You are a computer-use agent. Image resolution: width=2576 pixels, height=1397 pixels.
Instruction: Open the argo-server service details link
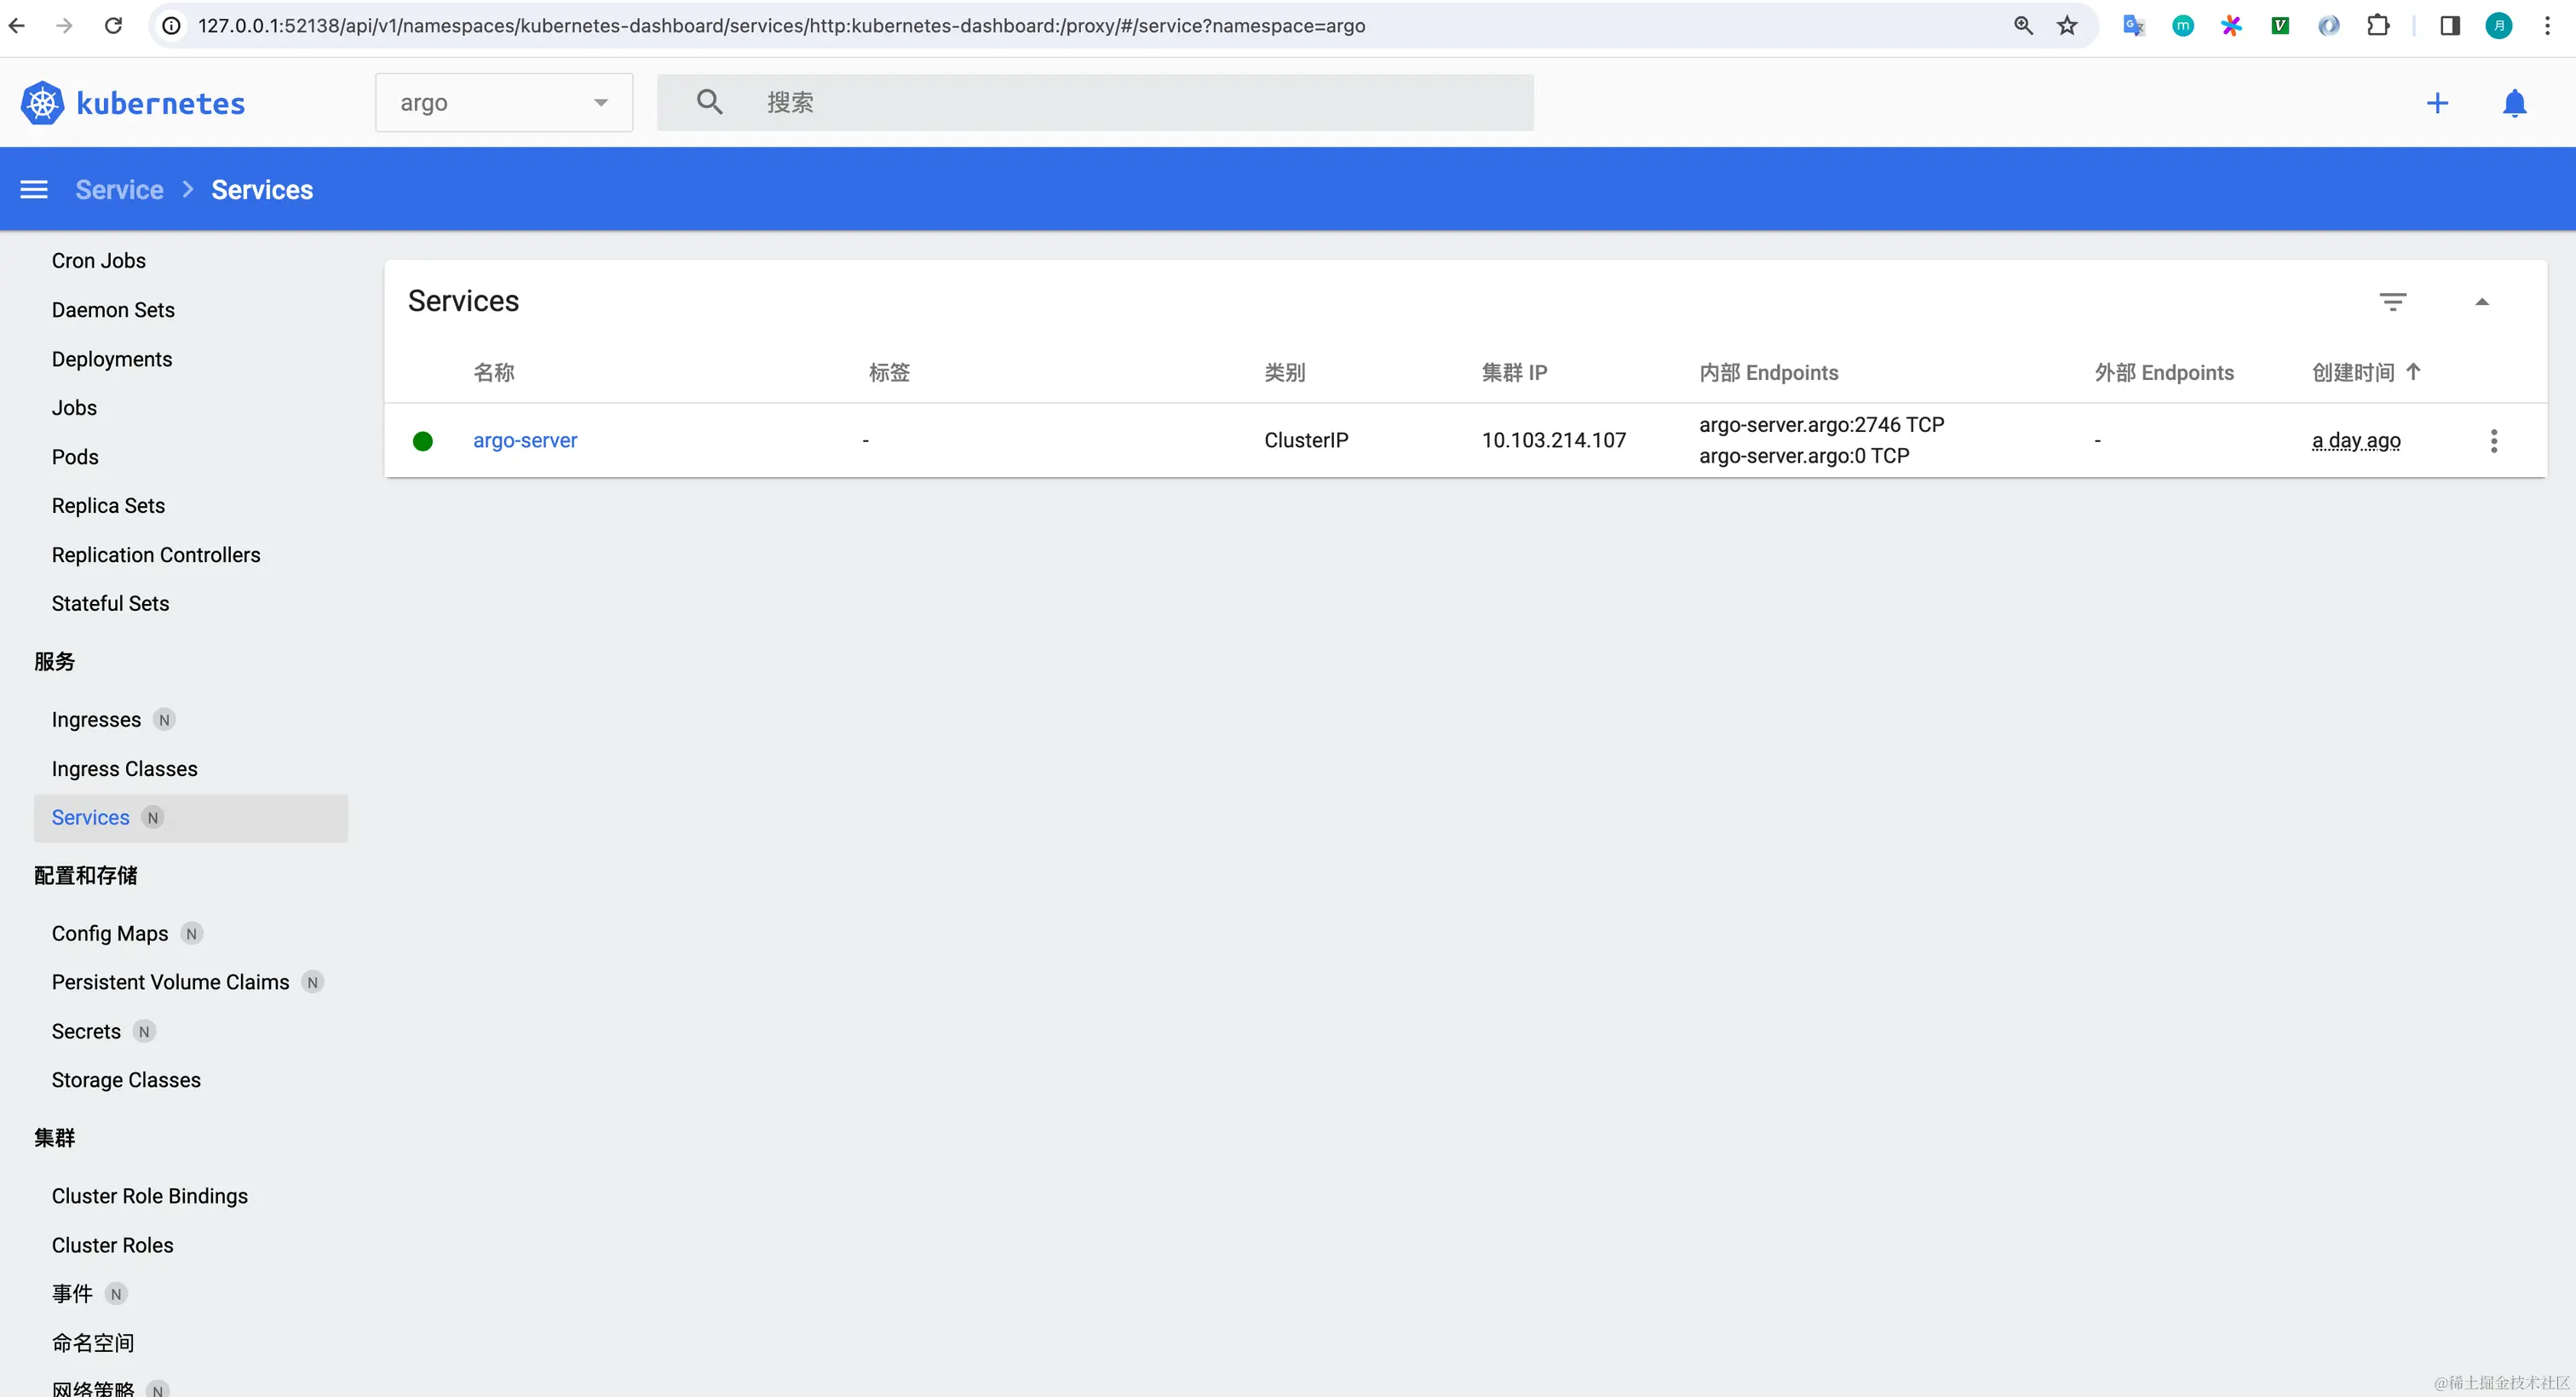click(x=525, y=440)
